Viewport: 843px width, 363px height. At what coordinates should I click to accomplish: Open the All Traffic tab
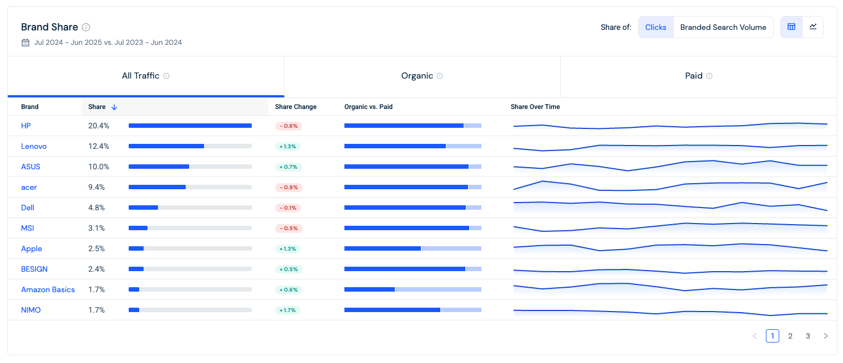point(146,76)
